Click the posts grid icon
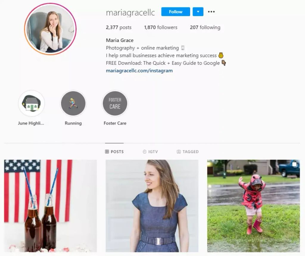This screenshot has height=256, width=305. click(107, 152)
